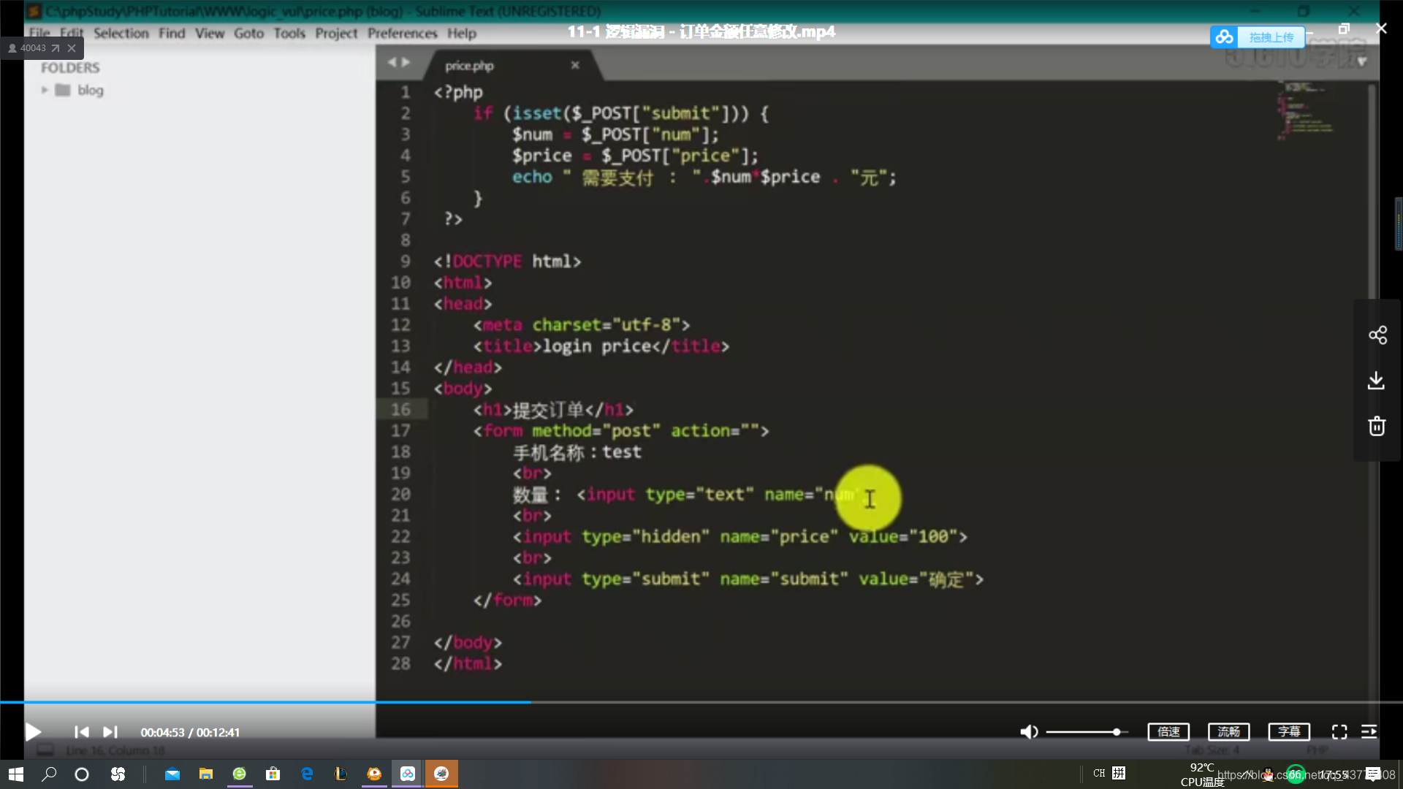Pop out the 40043 tab arrow
This screenshot has height=789, width=1403.
coord(56,48)
